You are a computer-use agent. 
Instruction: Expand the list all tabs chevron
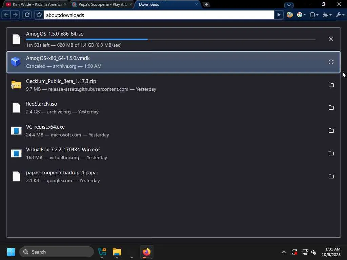289,5
